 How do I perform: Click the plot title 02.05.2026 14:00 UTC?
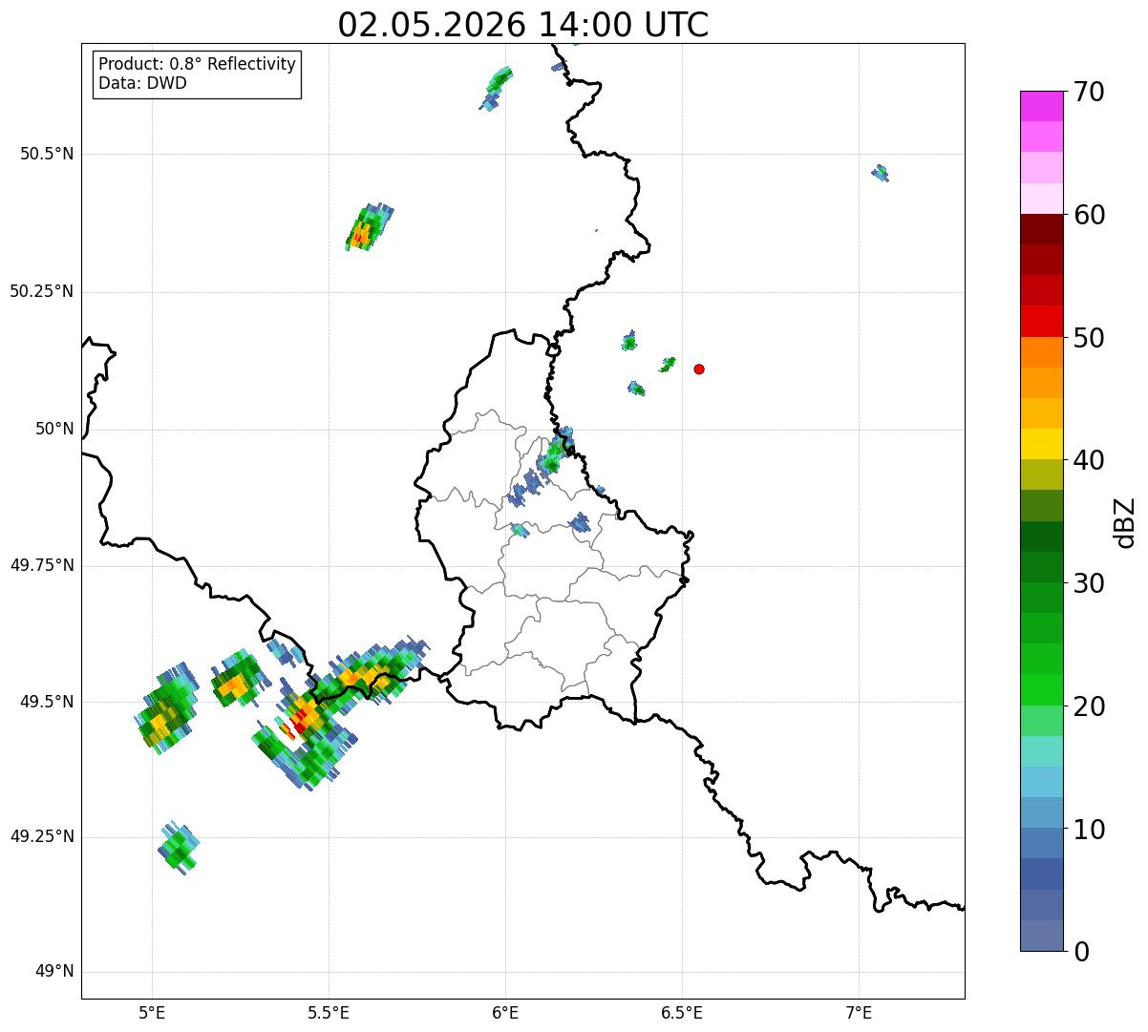point(523,25)
